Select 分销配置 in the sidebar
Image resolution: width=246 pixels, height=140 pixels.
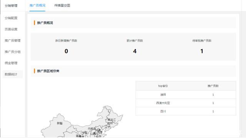(11, 18)
